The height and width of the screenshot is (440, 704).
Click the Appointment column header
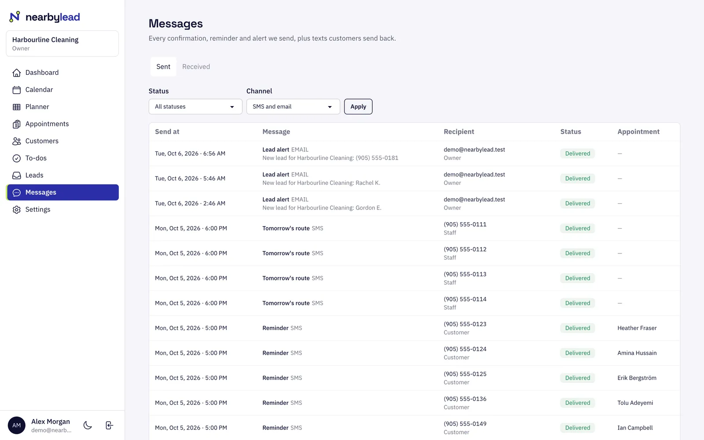click(638, 132)
